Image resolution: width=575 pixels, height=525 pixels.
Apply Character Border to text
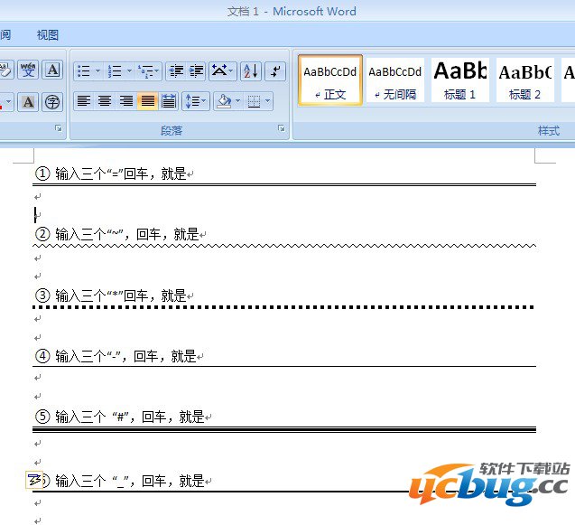point(52,70)
